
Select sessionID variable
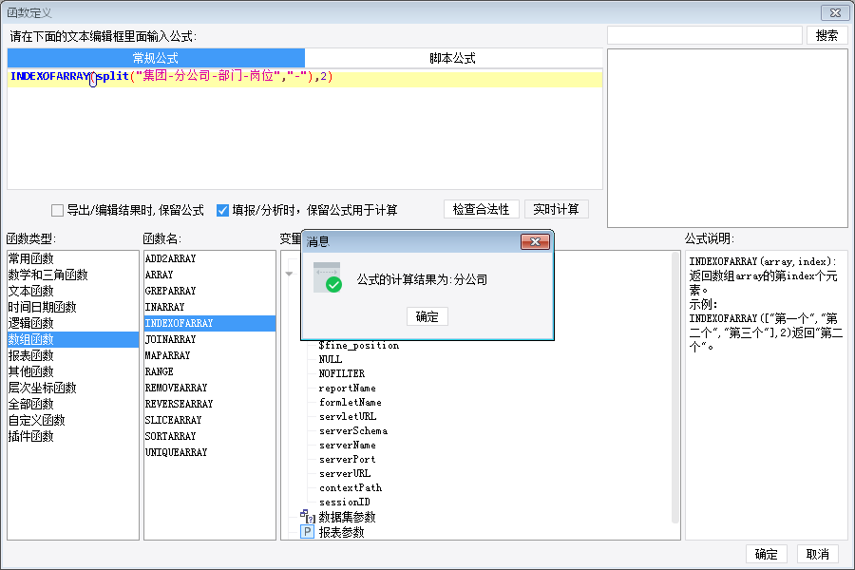coord(345,502)
